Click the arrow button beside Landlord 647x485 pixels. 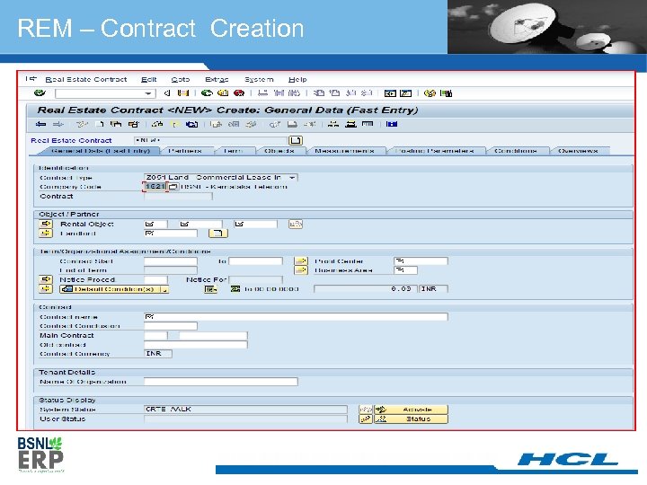click(x=46, y=234)
